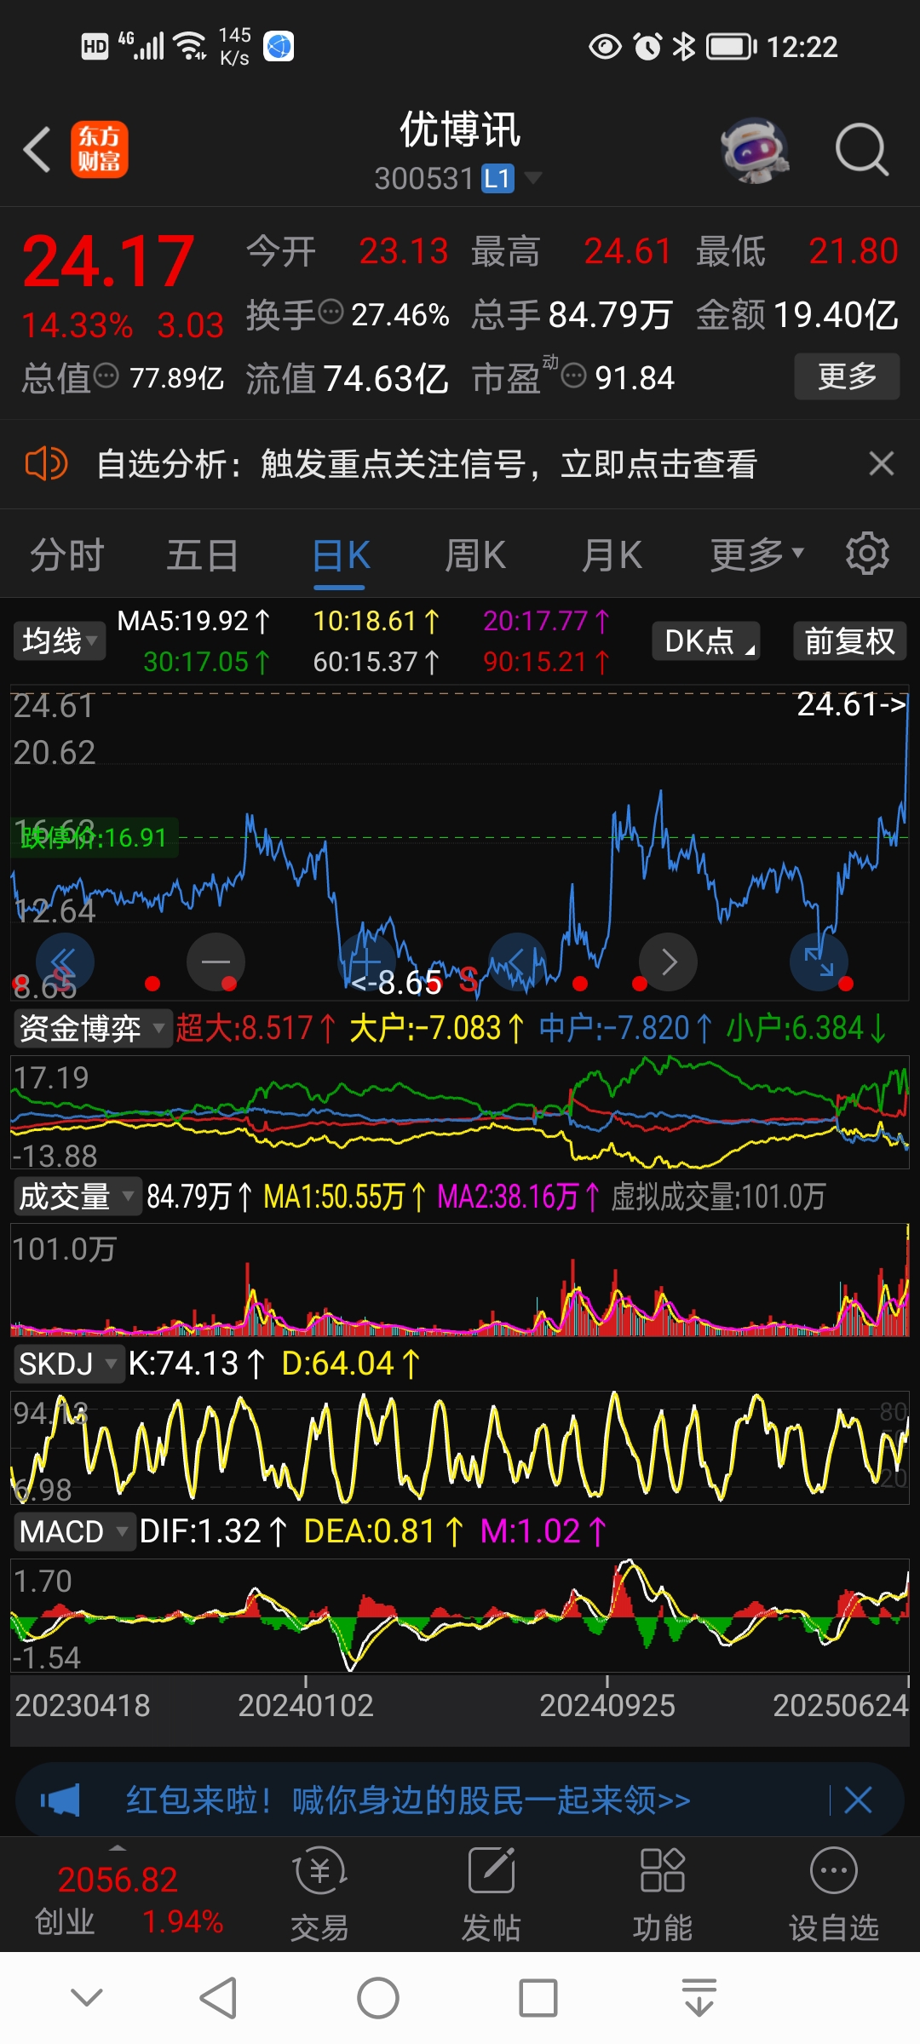Tap the 总值 info bubble icon

(x=106, y=376)
